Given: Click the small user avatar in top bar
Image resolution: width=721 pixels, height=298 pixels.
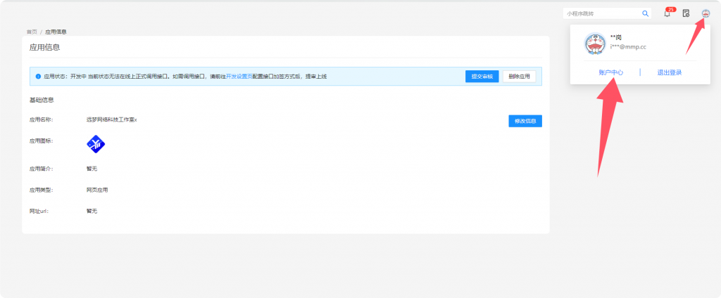Looking at the screenshot, I should pyautogui.click(x=706, y=13).
